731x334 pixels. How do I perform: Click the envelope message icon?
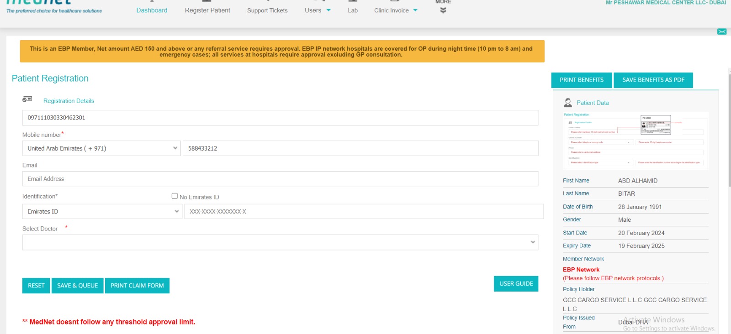[x=722, y=31]
